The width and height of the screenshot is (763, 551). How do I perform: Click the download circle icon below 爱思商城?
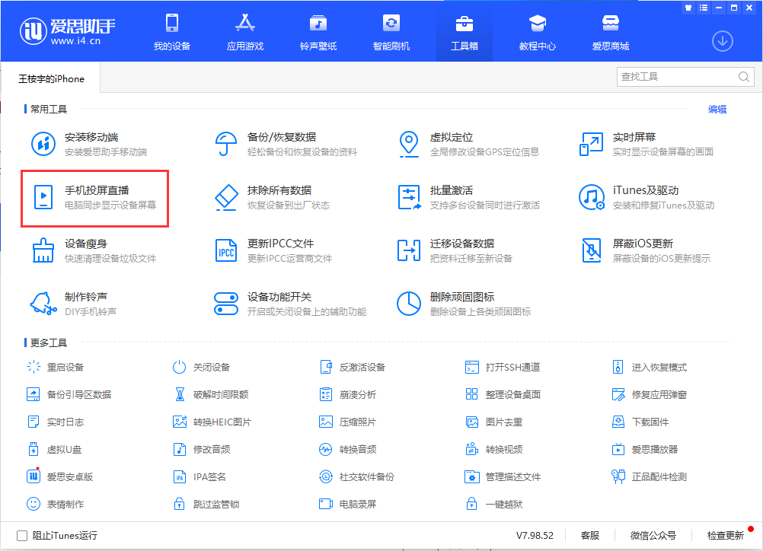pos(722,41)
